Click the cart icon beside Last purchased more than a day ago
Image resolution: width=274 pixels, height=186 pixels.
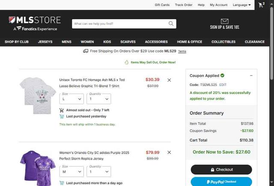pyautogui.click(x=62, y=183)
